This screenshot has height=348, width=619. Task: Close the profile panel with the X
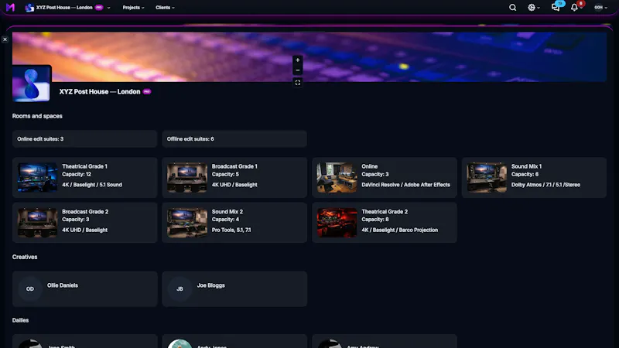5,39
